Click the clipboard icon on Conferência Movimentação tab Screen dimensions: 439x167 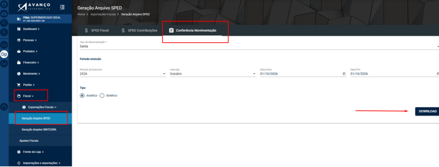[171, 30]
